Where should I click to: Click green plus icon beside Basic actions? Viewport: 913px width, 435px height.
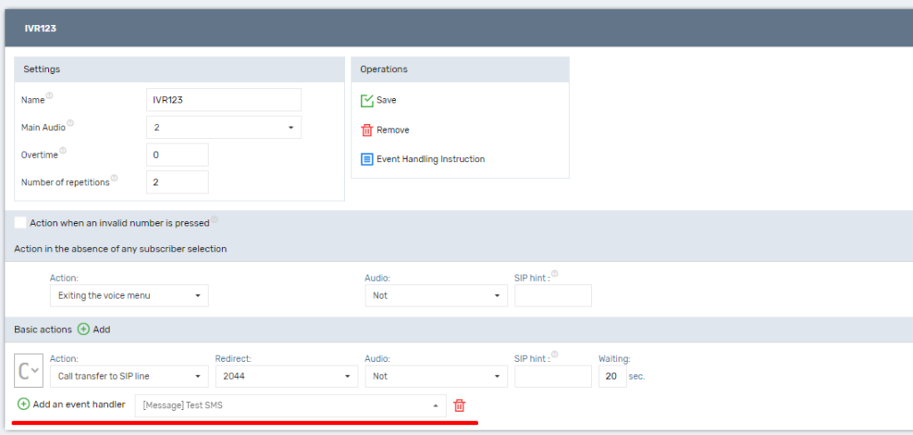(x=84, y=329)
